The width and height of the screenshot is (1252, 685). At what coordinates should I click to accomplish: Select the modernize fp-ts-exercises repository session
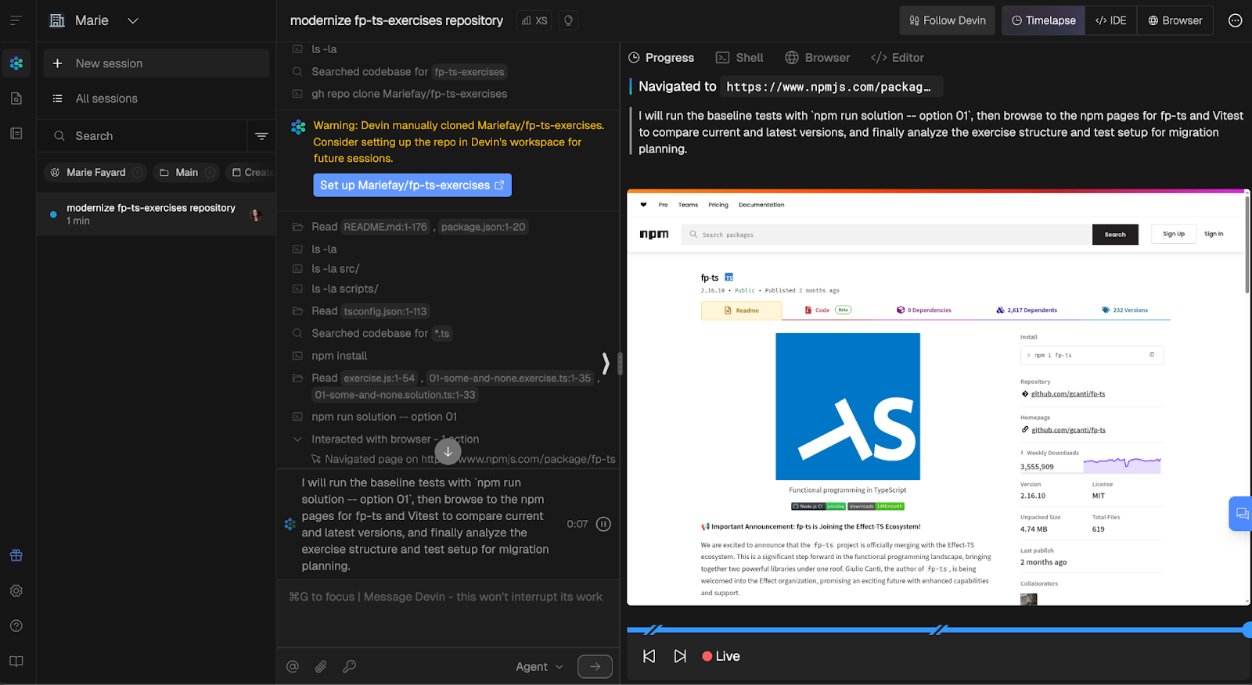point(156,214)
